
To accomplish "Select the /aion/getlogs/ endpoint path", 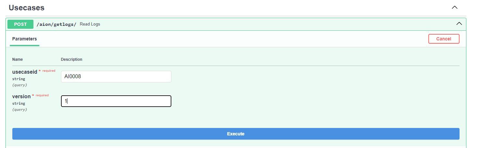I will click(56, 24).
